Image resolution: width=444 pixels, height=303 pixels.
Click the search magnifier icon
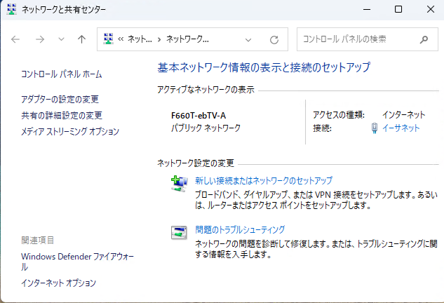tap(424, 39)
